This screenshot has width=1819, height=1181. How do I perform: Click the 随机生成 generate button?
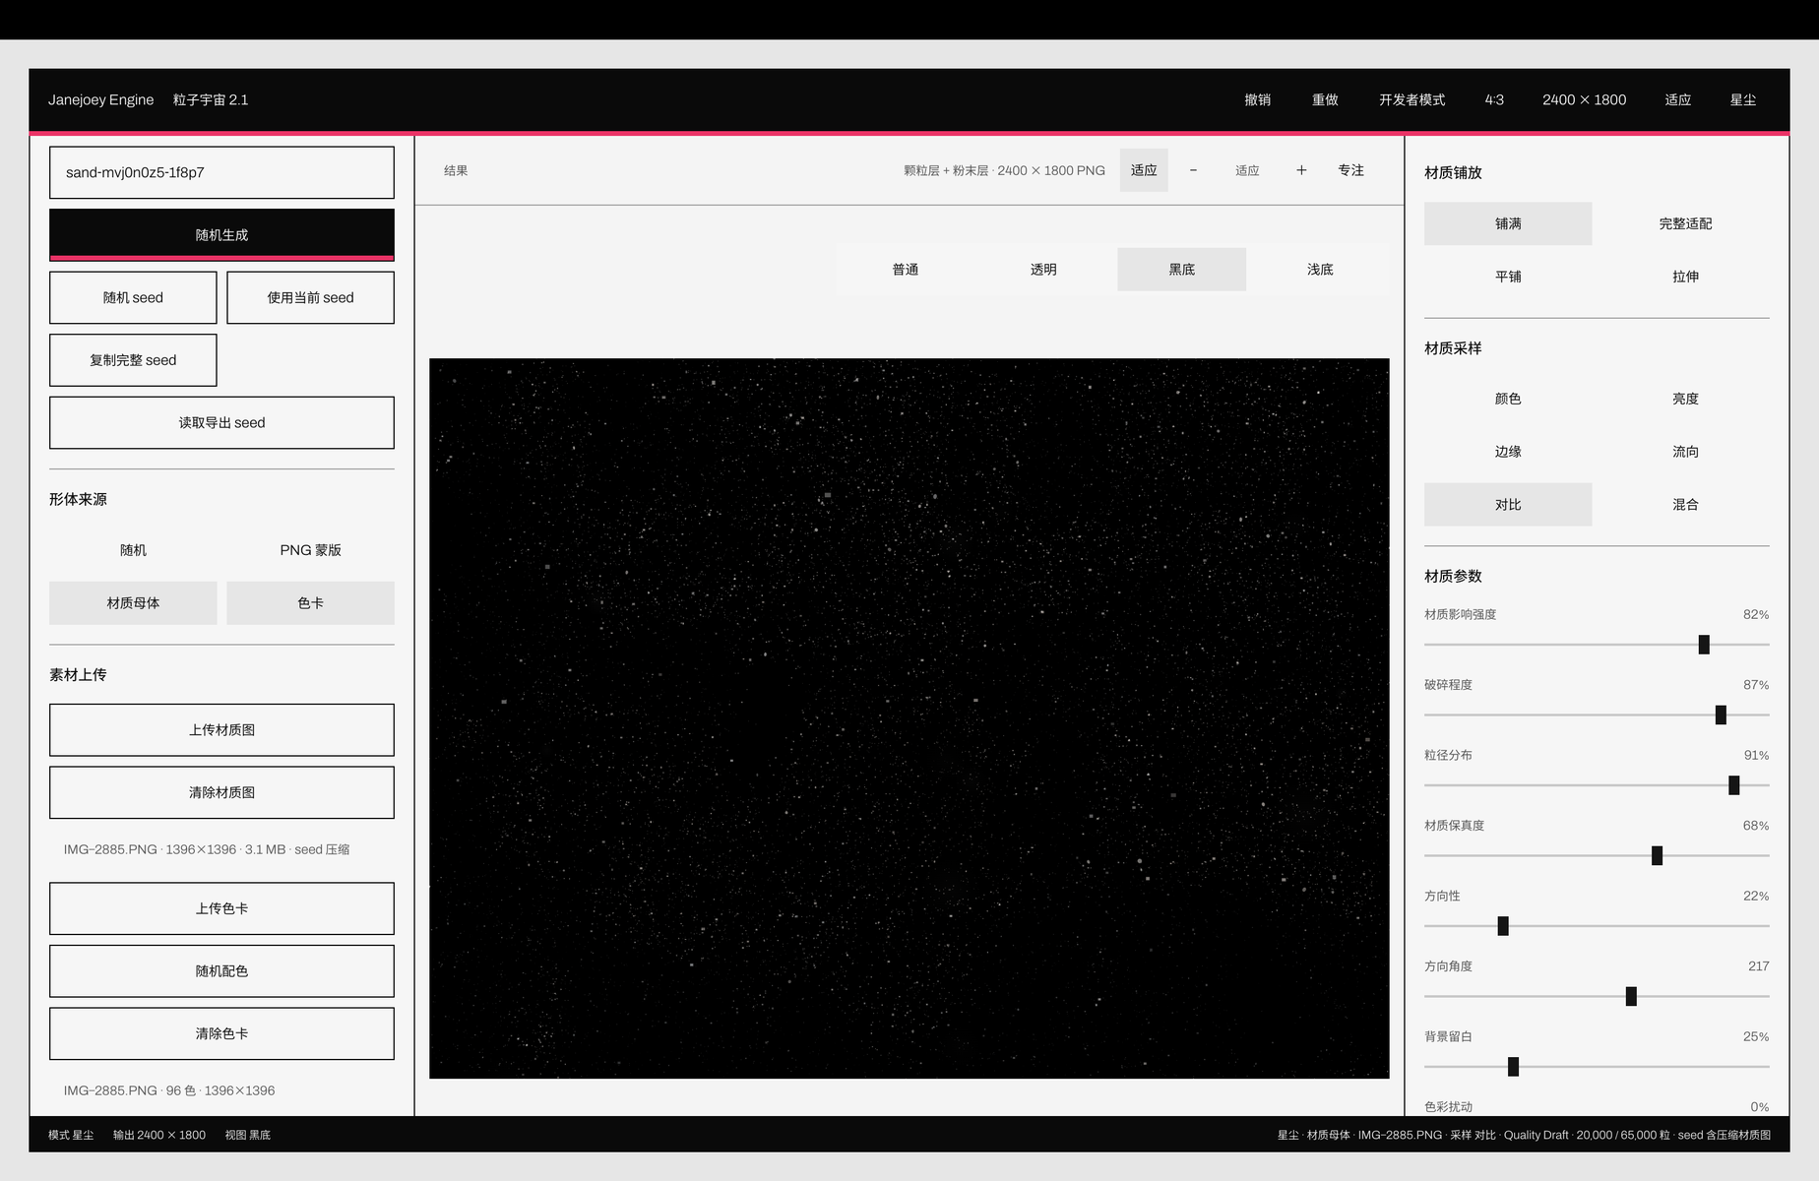[x=221, y=234]
